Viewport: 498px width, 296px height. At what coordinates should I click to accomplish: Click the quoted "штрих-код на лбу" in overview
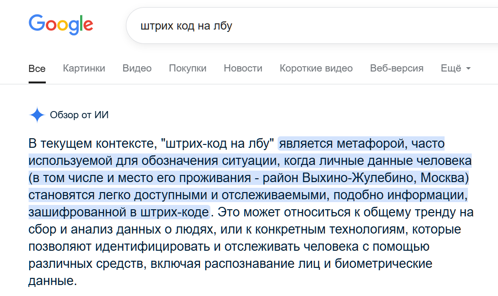[x=217, y=143]
